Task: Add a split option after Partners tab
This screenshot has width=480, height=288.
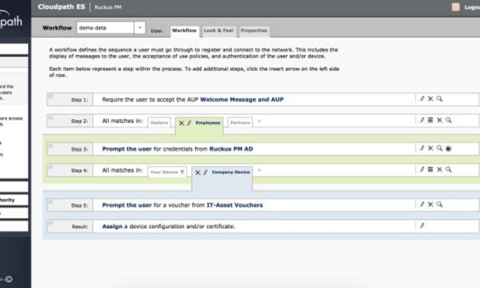Action: pyautogui.click(x=259, y=121)
